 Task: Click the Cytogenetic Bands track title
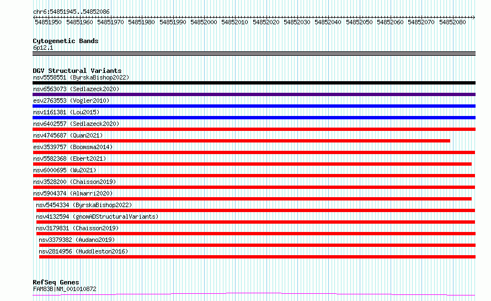coord(66,41)
